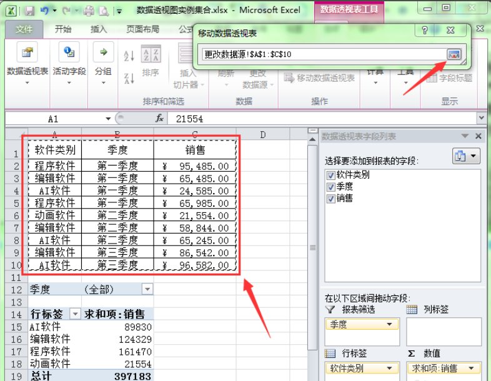Expand the formula bar arrow

point(481,117)
